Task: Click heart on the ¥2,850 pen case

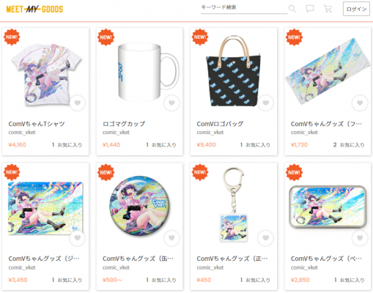Action: [360, 238]
